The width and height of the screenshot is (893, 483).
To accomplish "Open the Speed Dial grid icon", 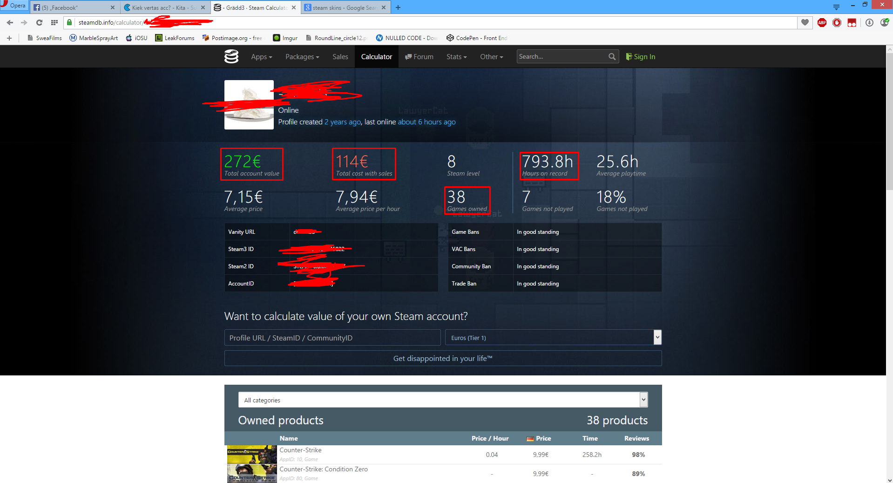I will 54,22.
